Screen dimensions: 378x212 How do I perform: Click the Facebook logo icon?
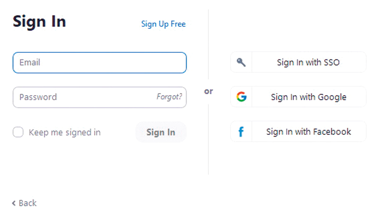click(241, 132)
